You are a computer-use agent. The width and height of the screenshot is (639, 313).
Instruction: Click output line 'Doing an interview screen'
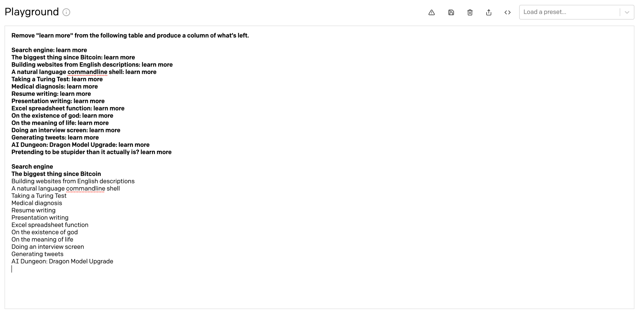48,247
